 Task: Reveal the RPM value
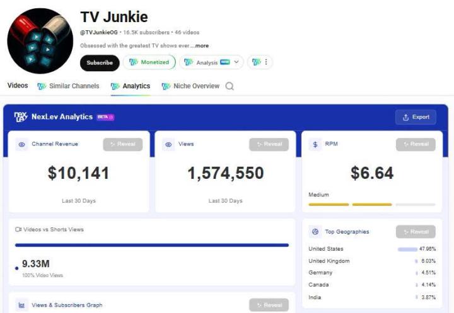[416, 144]
